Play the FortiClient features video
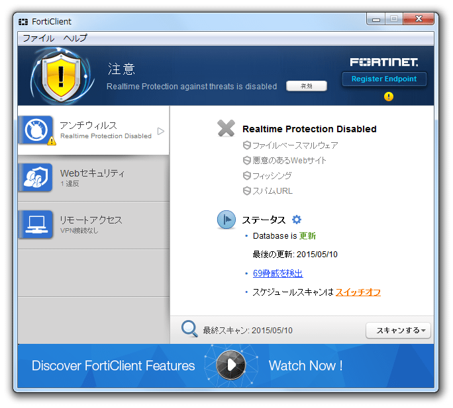Viewport: 453px width, 408px height. coord(231,365)
